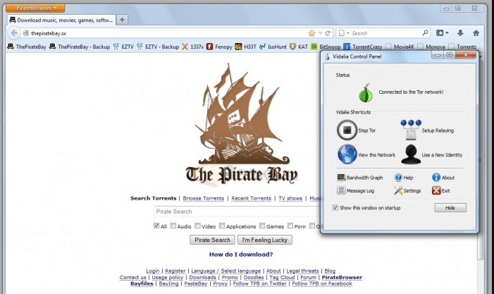Click Recent Torrents link

point(251,198)
